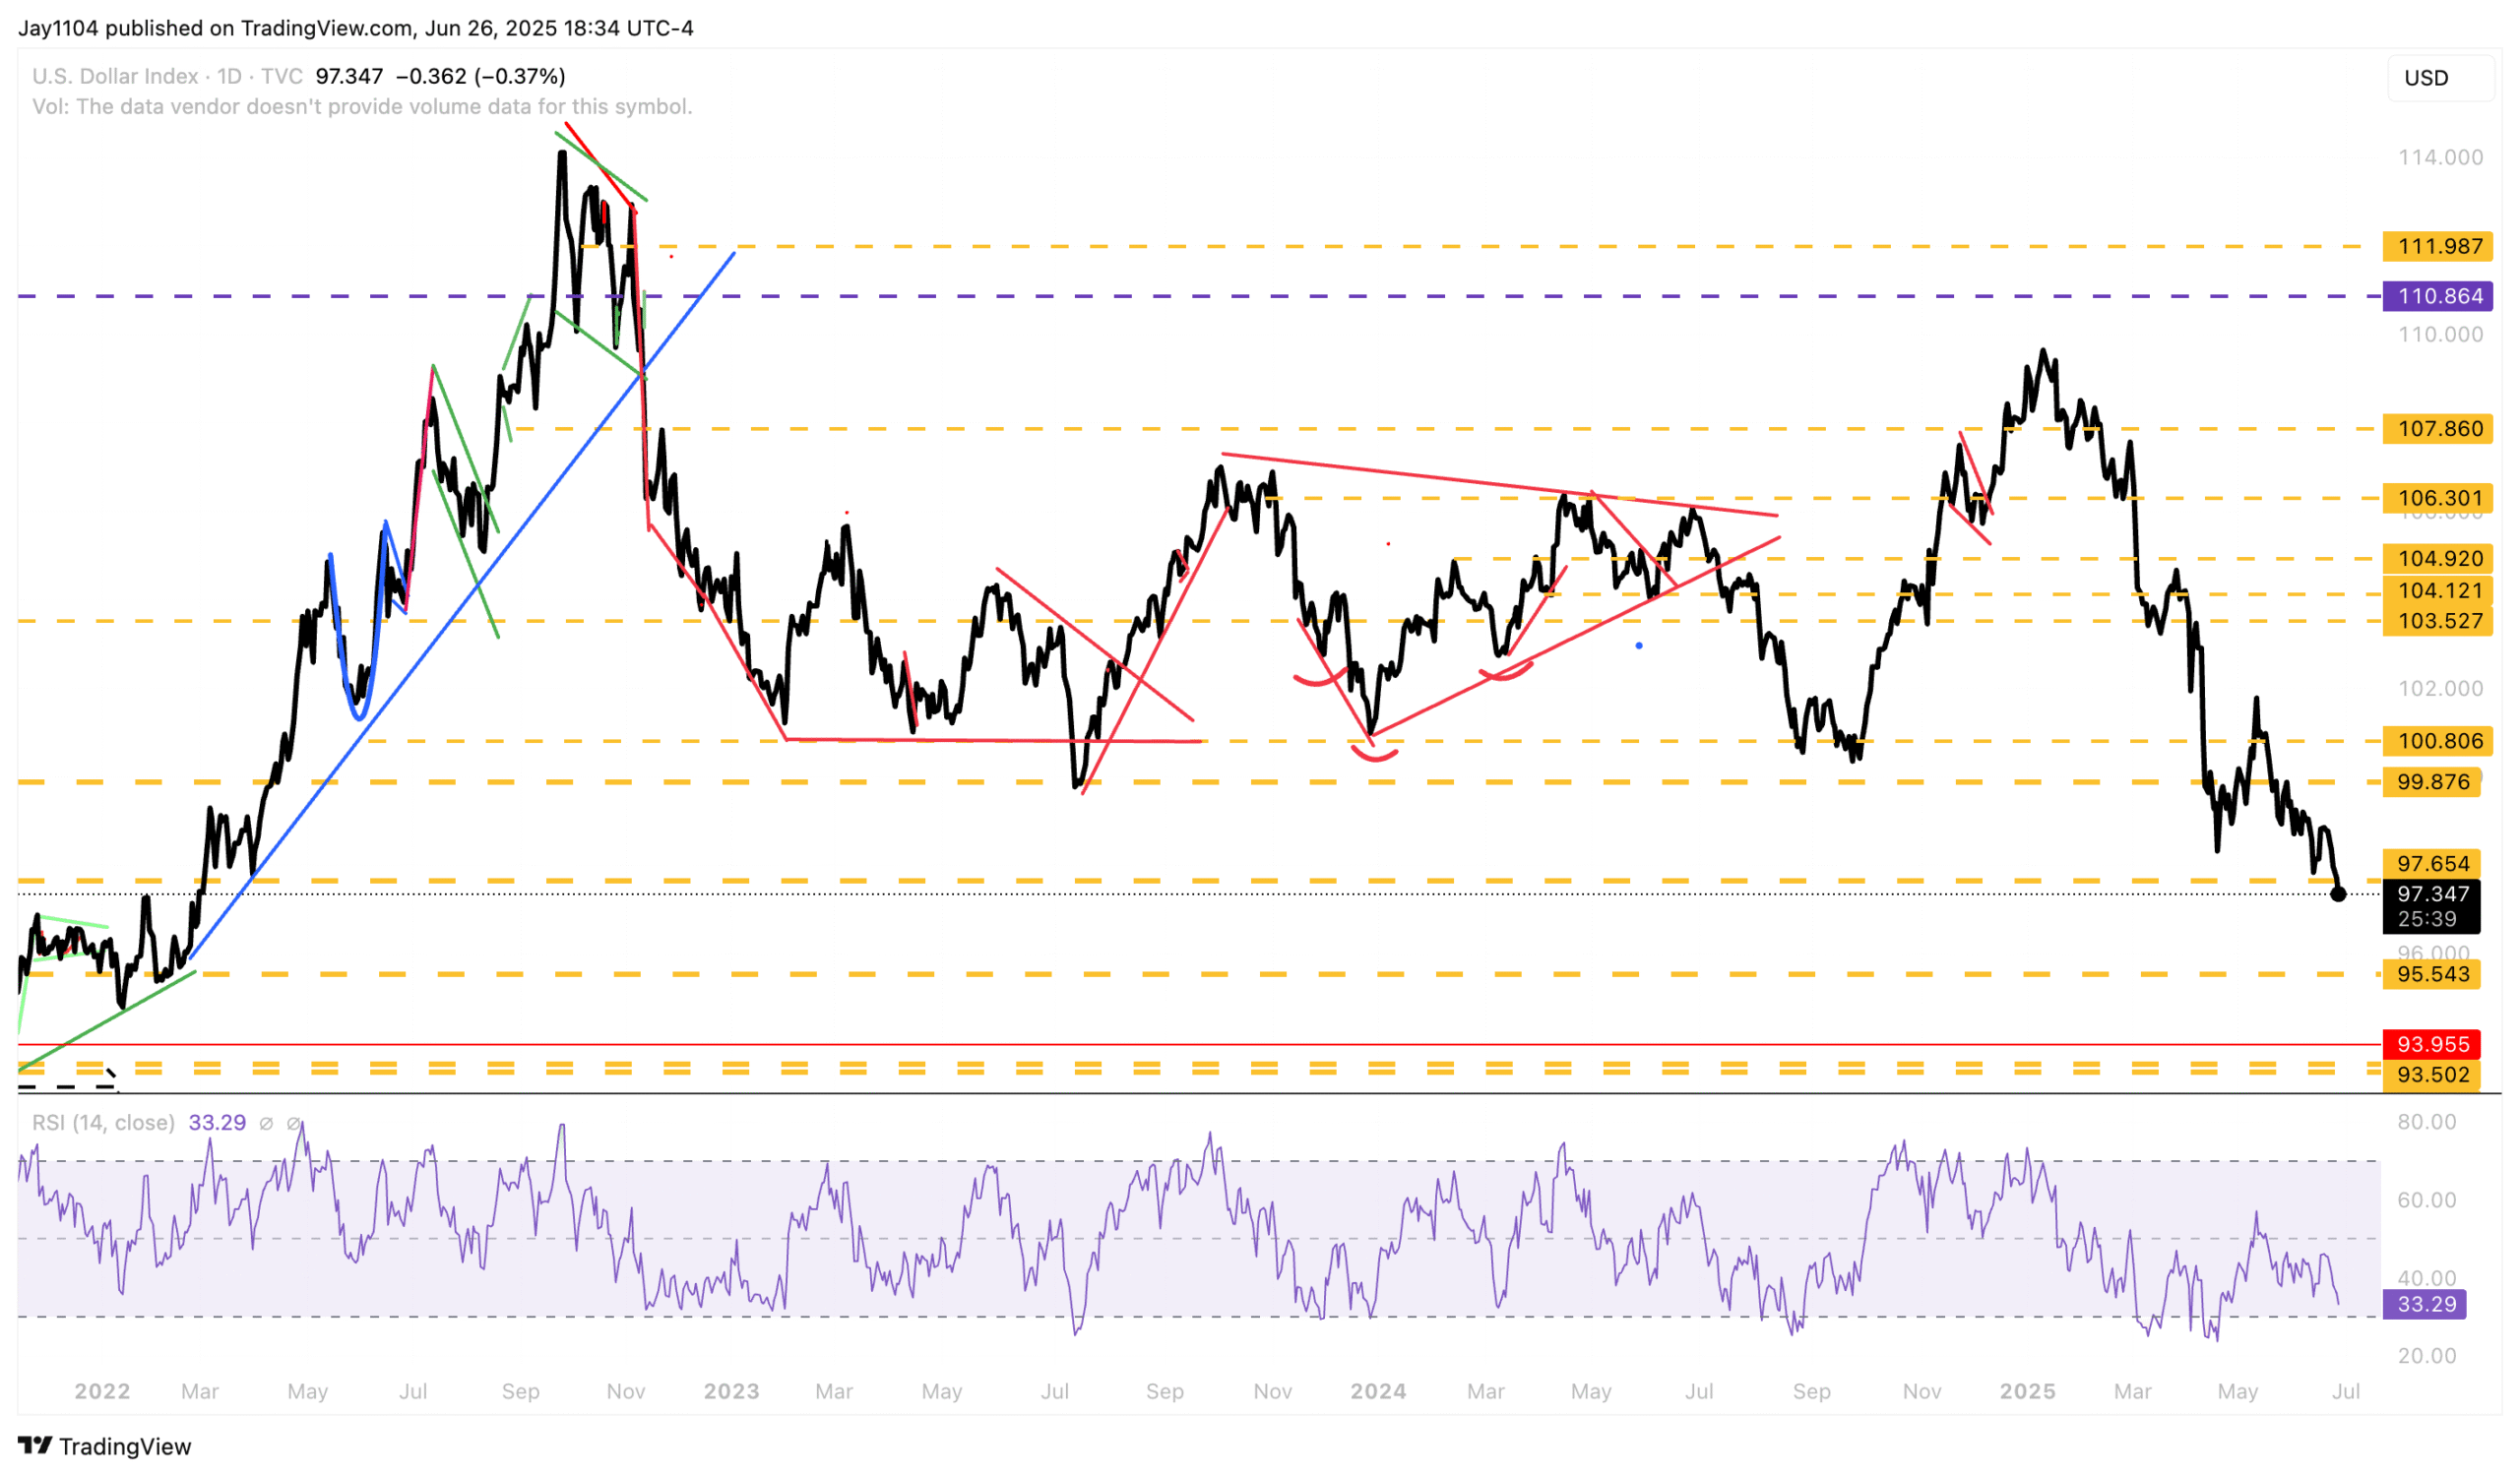Click the purple RSI value label 33.29 on axis
Screen dimensions: 2520x1477
click(x=2425, y=1304)
